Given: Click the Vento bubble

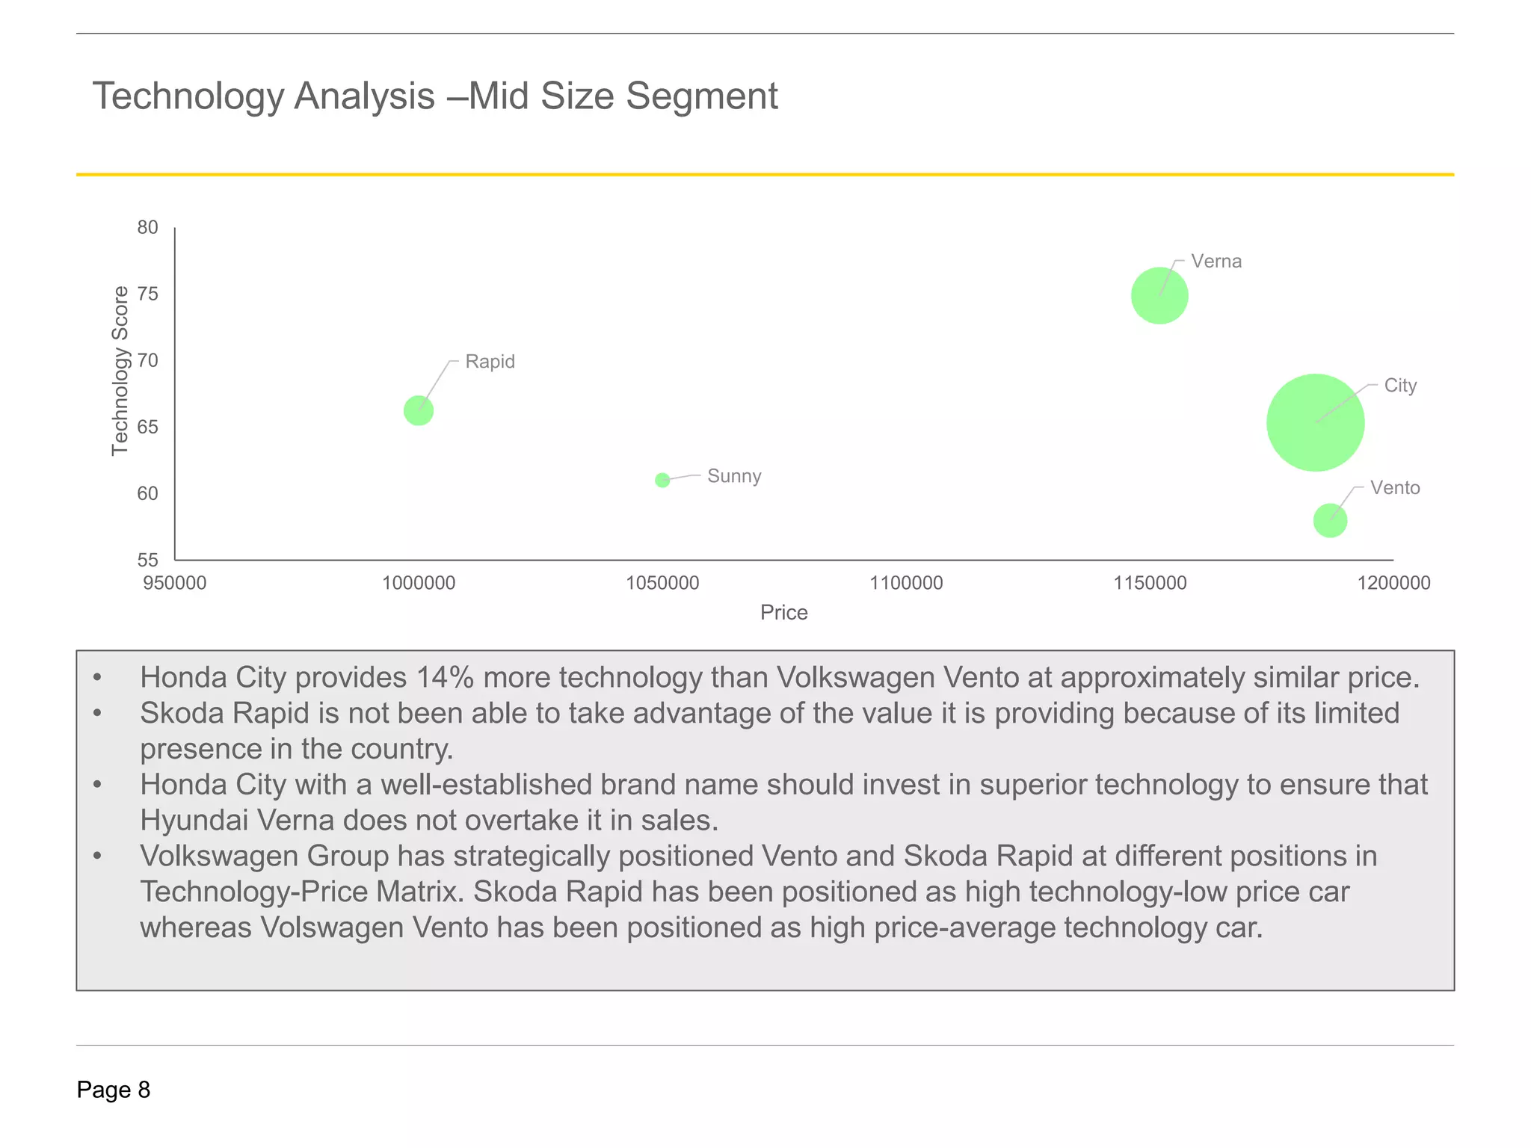Looking at the screenshot, I should pos(1330,520).
